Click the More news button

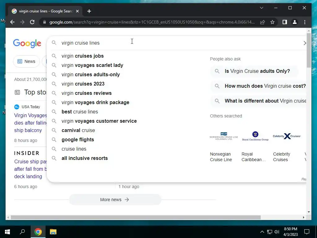[115, 200]
